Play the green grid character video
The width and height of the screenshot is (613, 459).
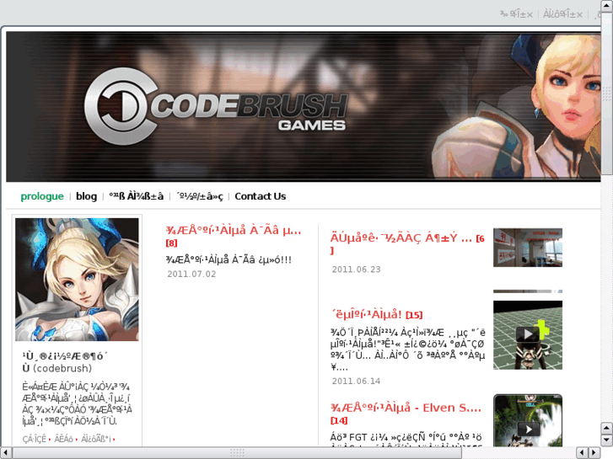tap(528, 335)
